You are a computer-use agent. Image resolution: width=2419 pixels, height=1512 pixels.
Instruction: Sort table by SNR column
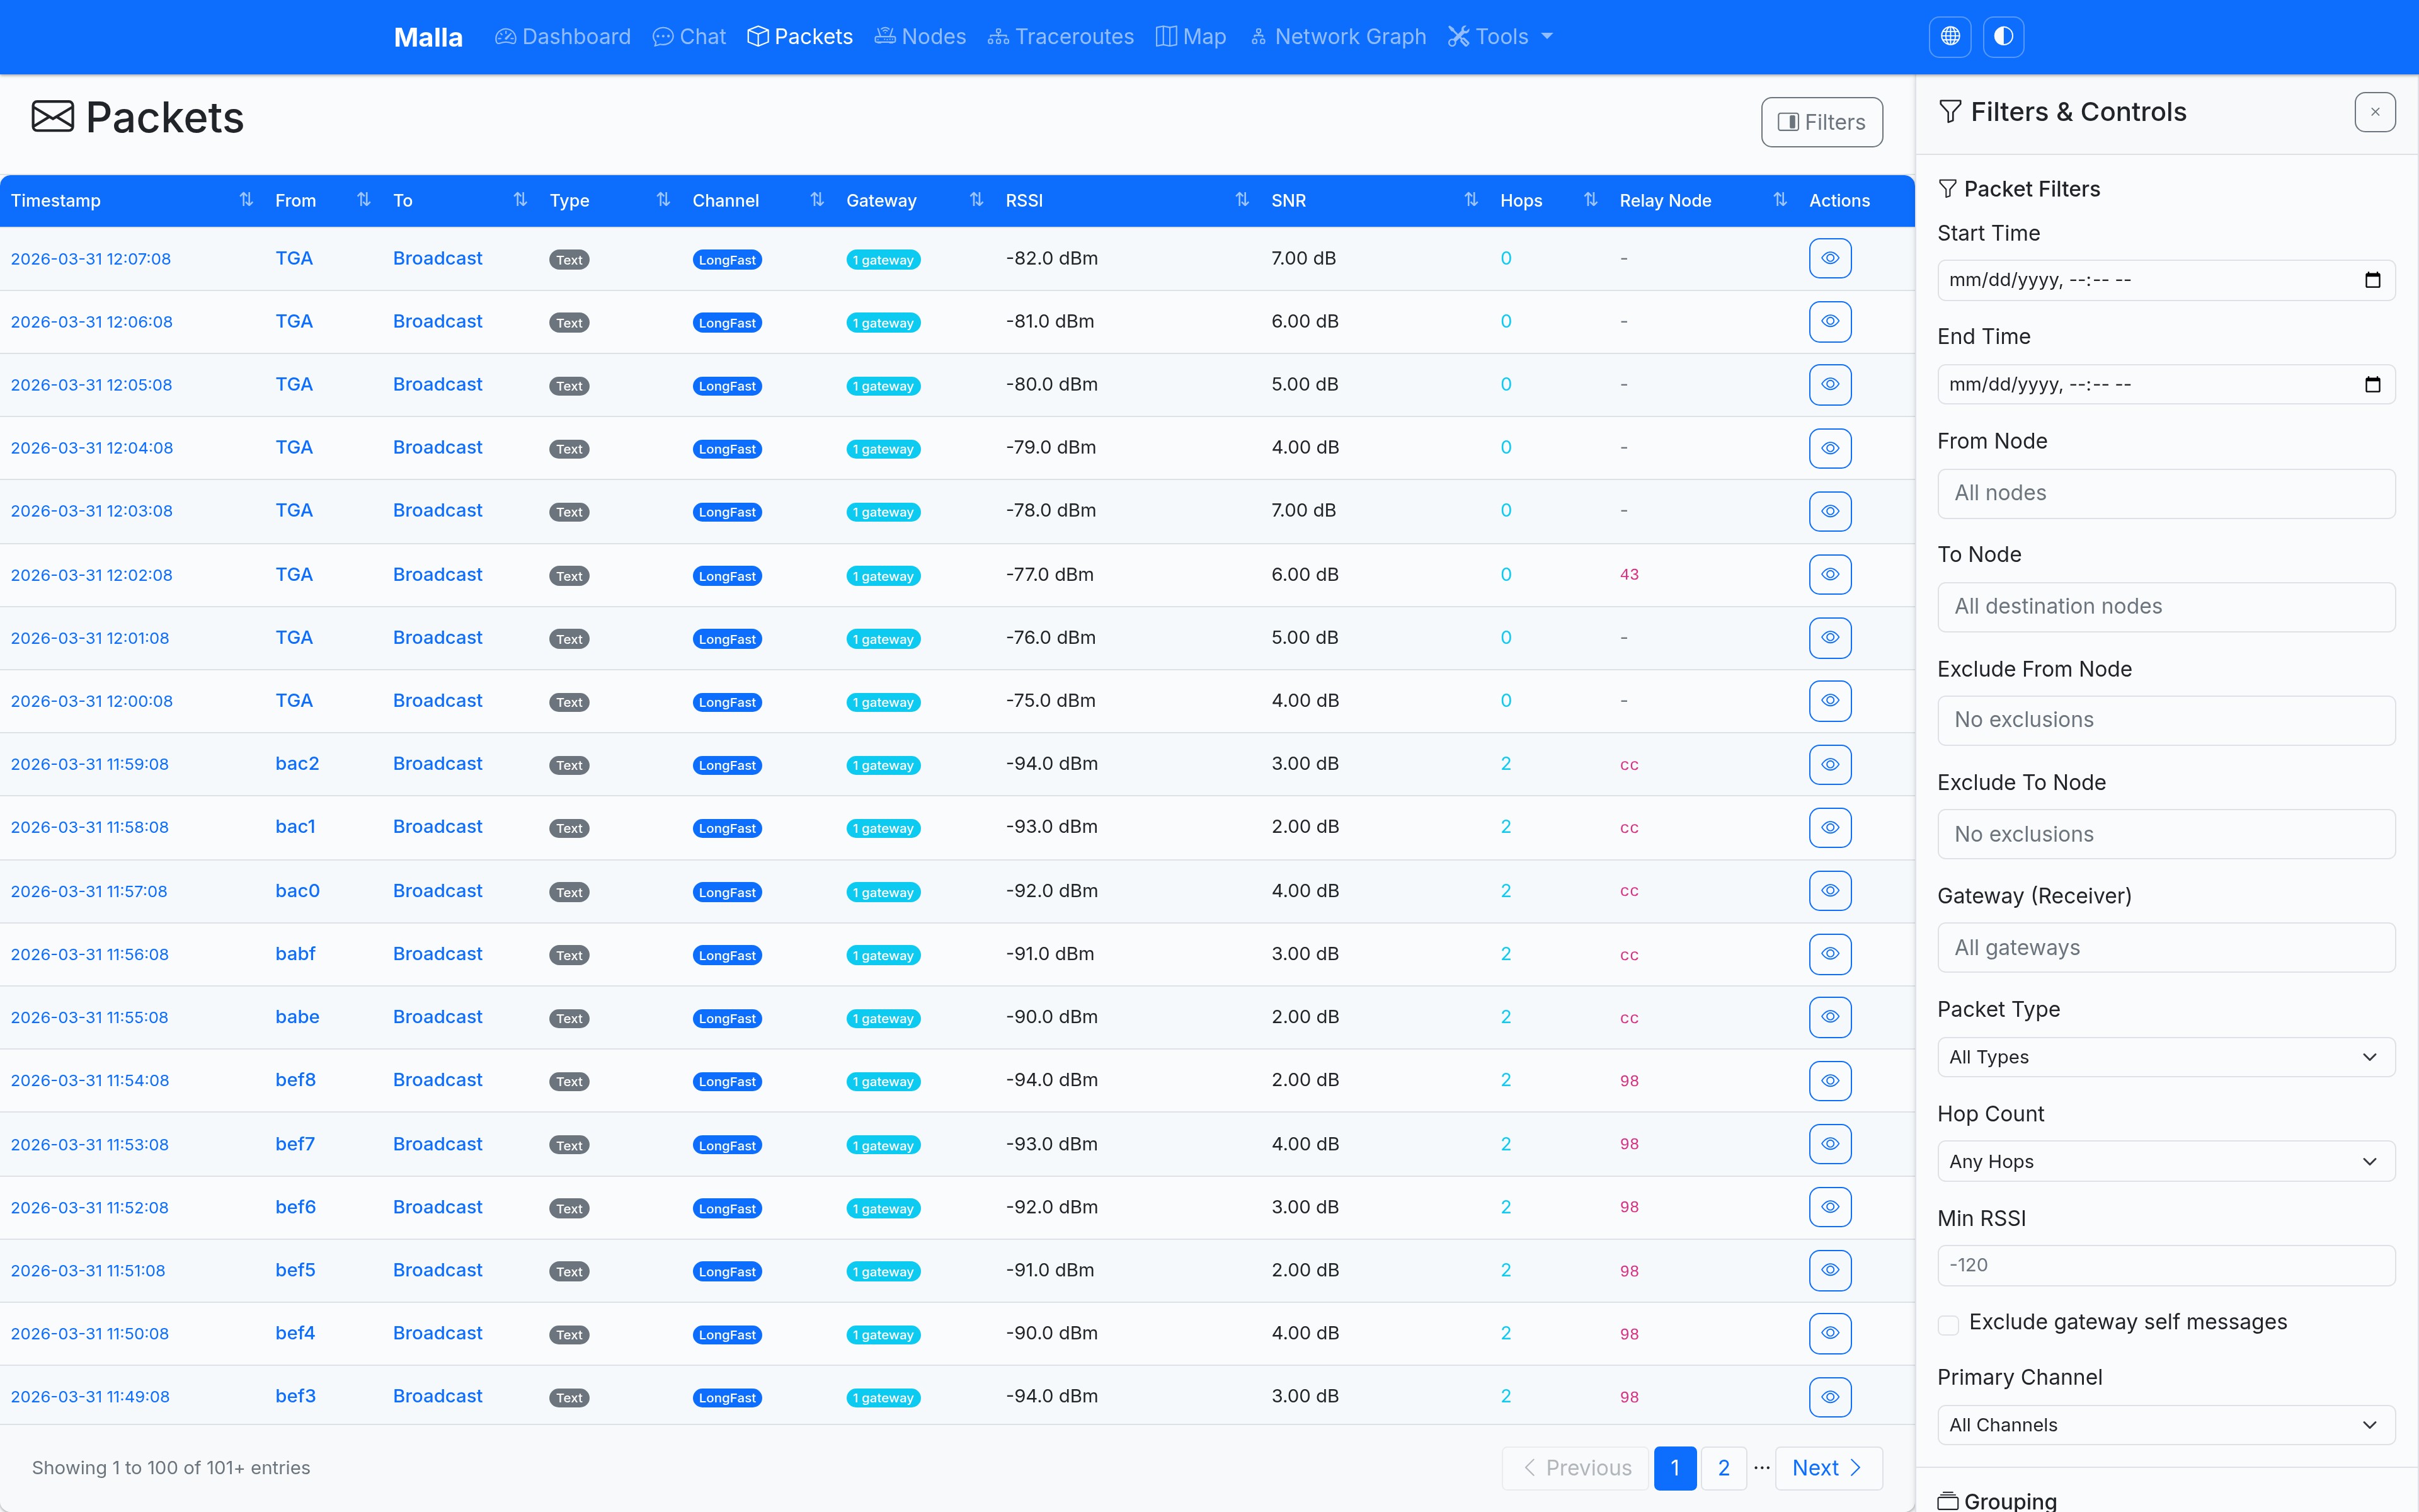pos(1375,200)
